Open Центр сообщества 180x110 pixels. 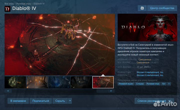coord(162,8)
